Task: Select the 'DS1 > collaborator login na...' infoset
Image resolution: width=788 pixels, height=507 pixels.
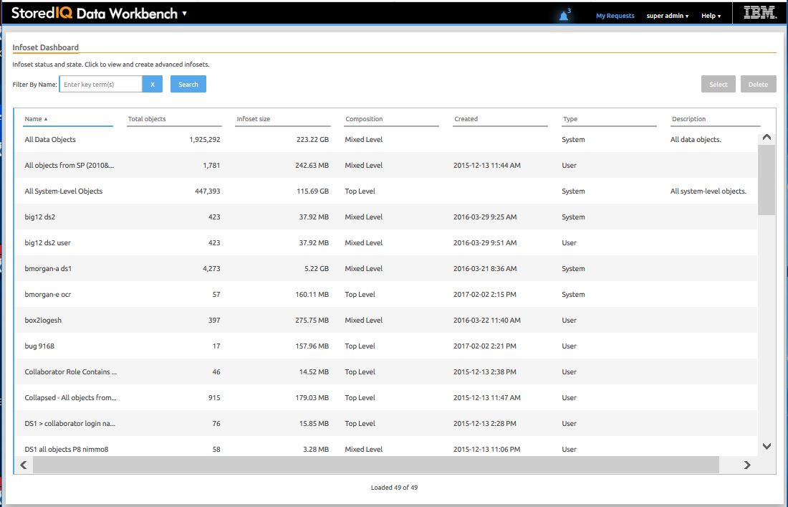Action: coord(385,424)
